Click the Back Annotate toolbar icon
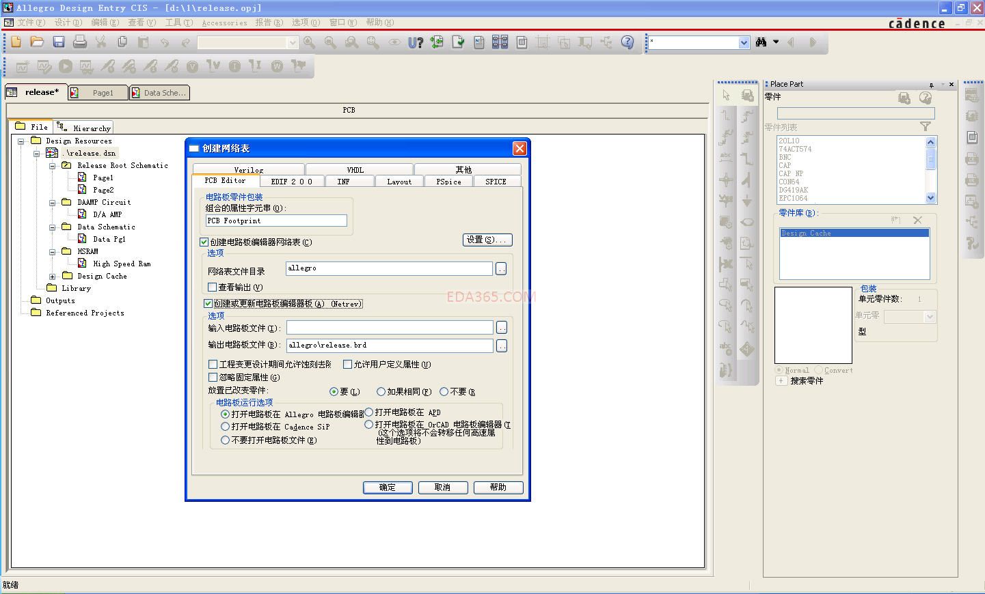Screen dimensions: 985x594 [437, 42]
